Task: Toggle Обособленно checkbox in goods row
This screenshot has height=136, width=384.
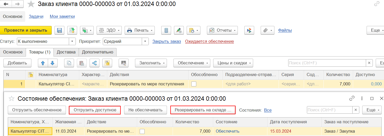Action: 194,84
